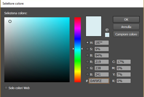Image resolution: width=144 pixels, height=97 pixels.
Task: Pick magenta in the vertical hue strip
Action: [77, 28]
